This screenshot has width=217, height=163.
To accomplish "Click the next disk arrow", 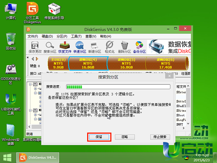I will point(37,59).
